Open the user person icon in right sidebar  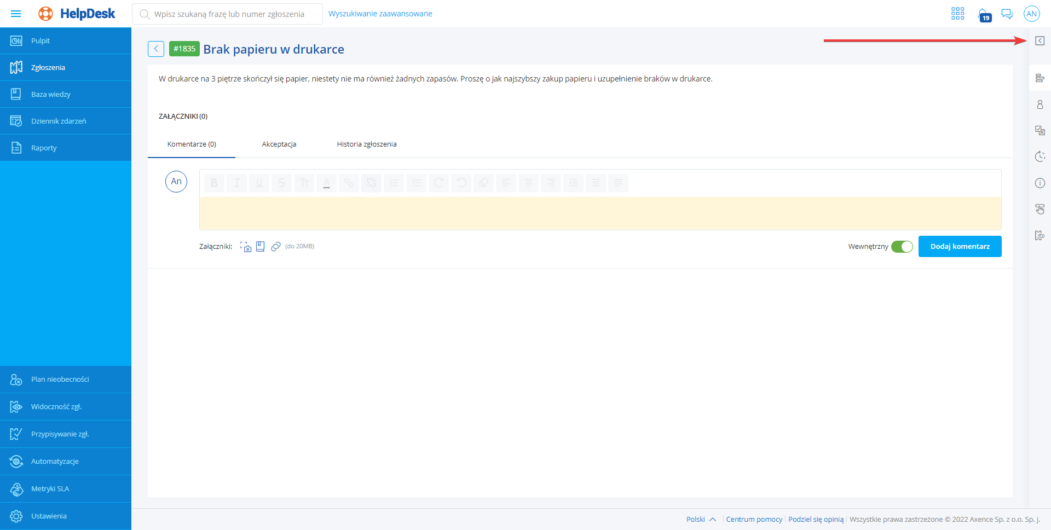coord(1040,104)
